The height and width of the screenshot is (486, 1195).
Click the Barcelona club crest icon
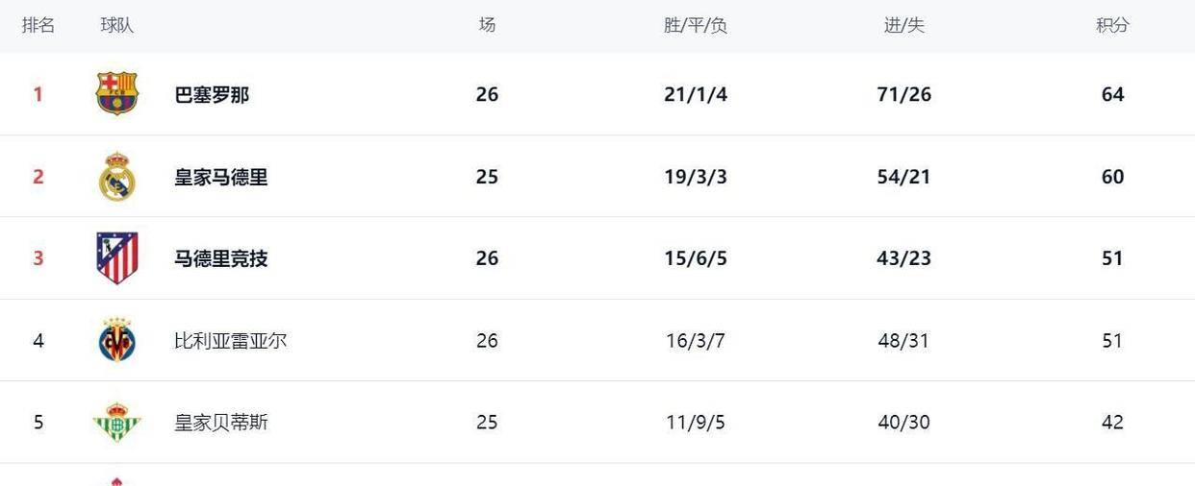(x=117, y=94)
